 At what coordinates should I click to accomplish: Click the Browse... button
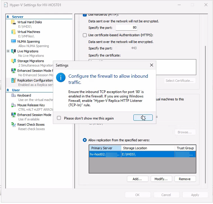point(185,132)
